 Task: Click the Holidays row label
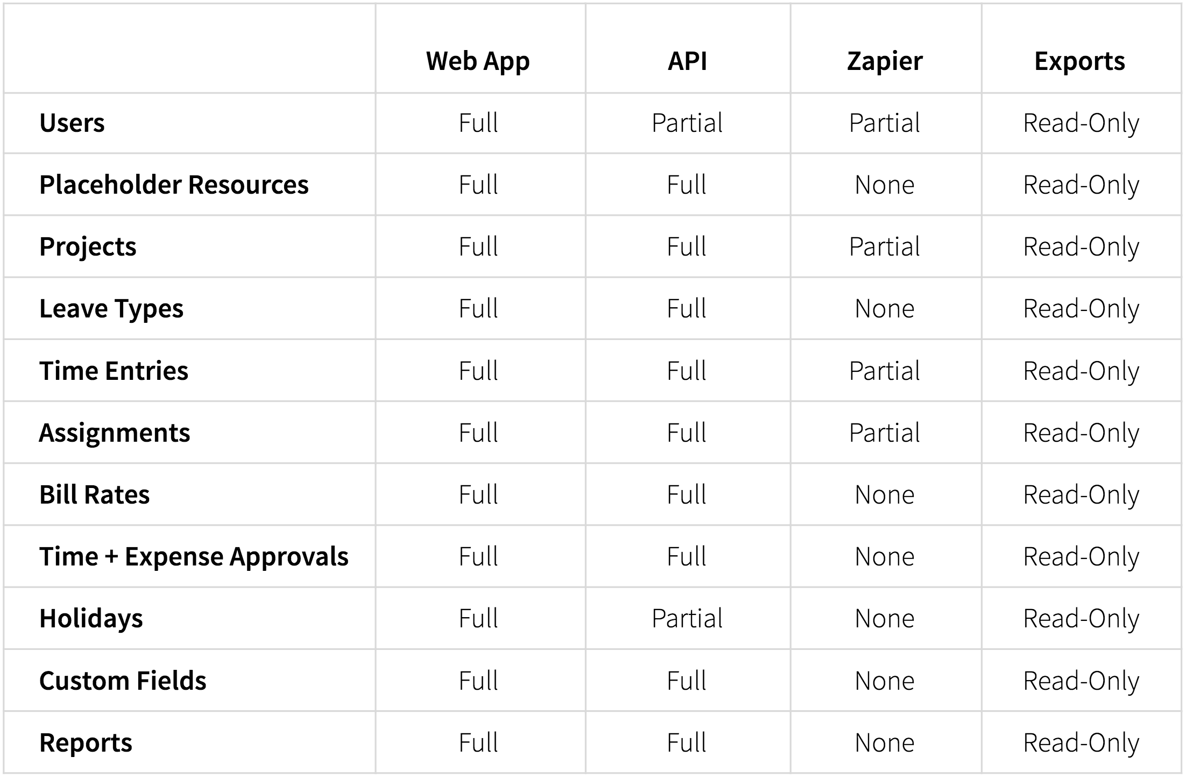pyautogui.click(x=91, y=619)
